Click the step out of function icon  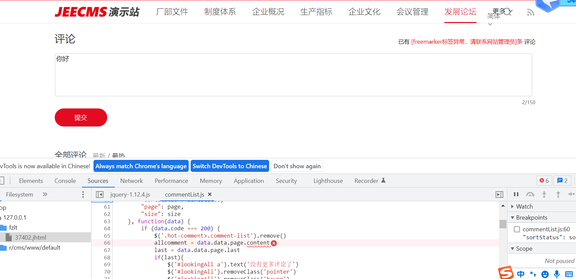click(x=558, y=194)
